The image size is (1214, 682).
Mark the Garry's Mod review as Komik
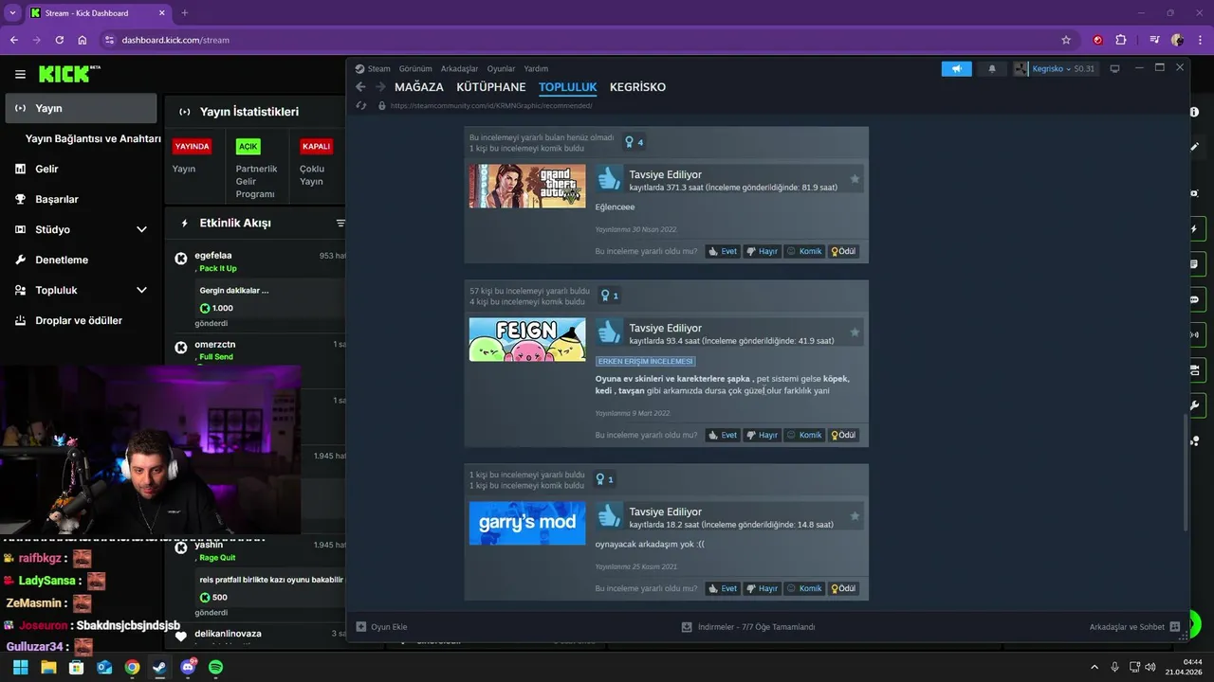click(x=804, y=588)
